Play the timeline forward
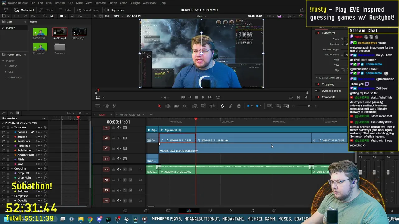Viewport: 399px width, 224px height. tap(203, 97)
